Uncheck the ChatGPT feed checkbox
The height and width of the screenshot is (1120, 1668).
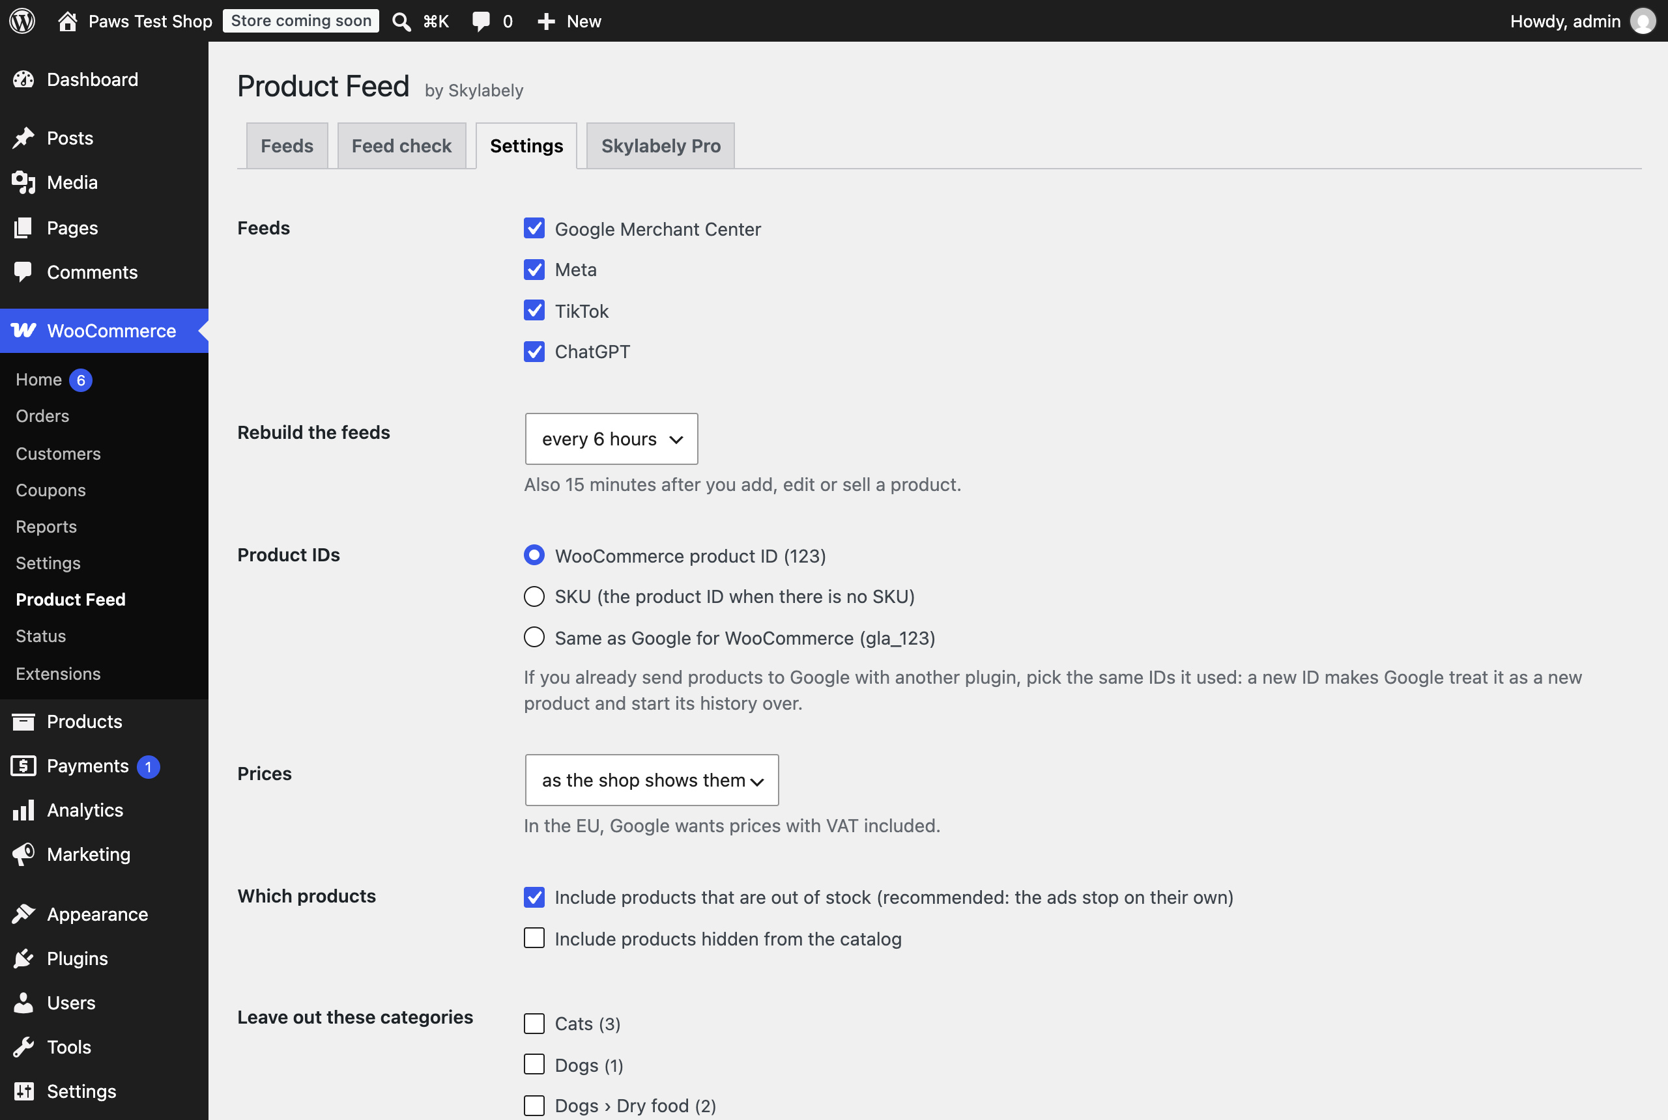tap(534, 352)
